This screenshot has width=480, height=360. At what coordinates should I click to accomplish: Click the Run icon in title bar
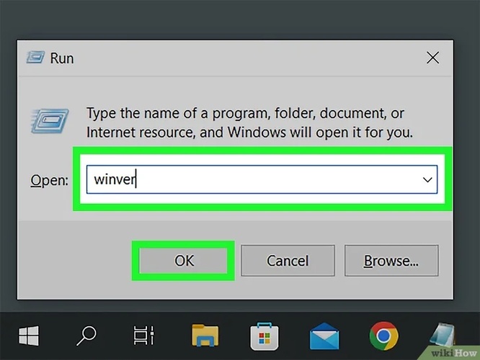pos(35,58)
